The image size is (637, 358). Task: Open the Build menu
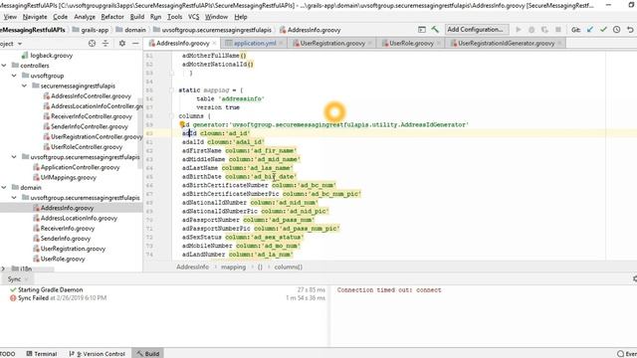137,17
